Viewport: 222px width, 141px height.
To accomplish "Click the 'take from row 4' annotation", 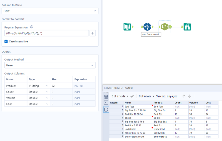I will [x=151, y=34].
